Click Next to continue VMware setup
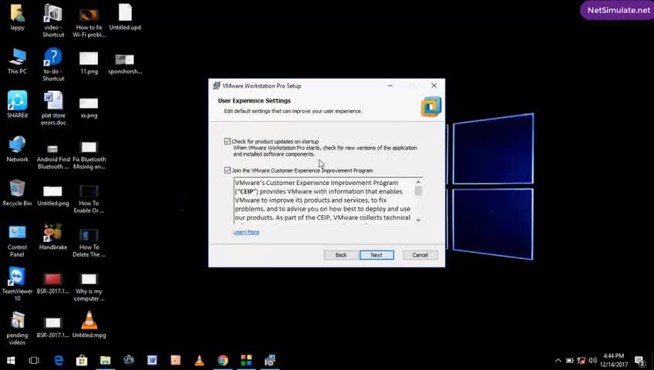The width and height of the screenshot is (654, 370). pos(376,255)
